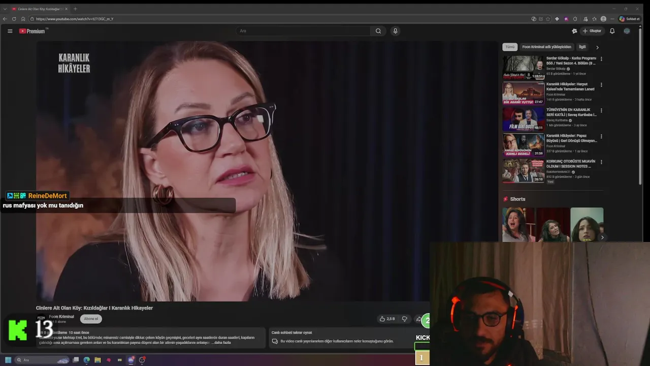Open the YouTube account avatar menu

[x=627, y=31]
